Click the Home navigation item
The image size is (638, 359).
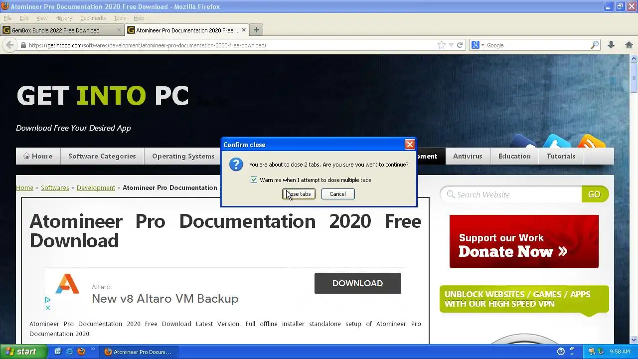tap(38, 156)
